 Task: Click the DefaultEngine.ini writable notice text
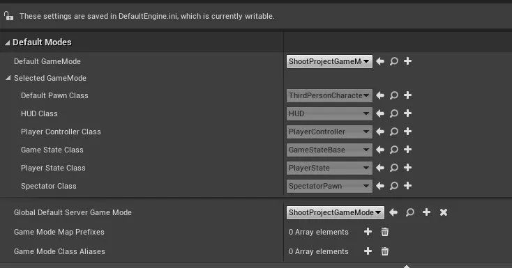tap(147, 16)
